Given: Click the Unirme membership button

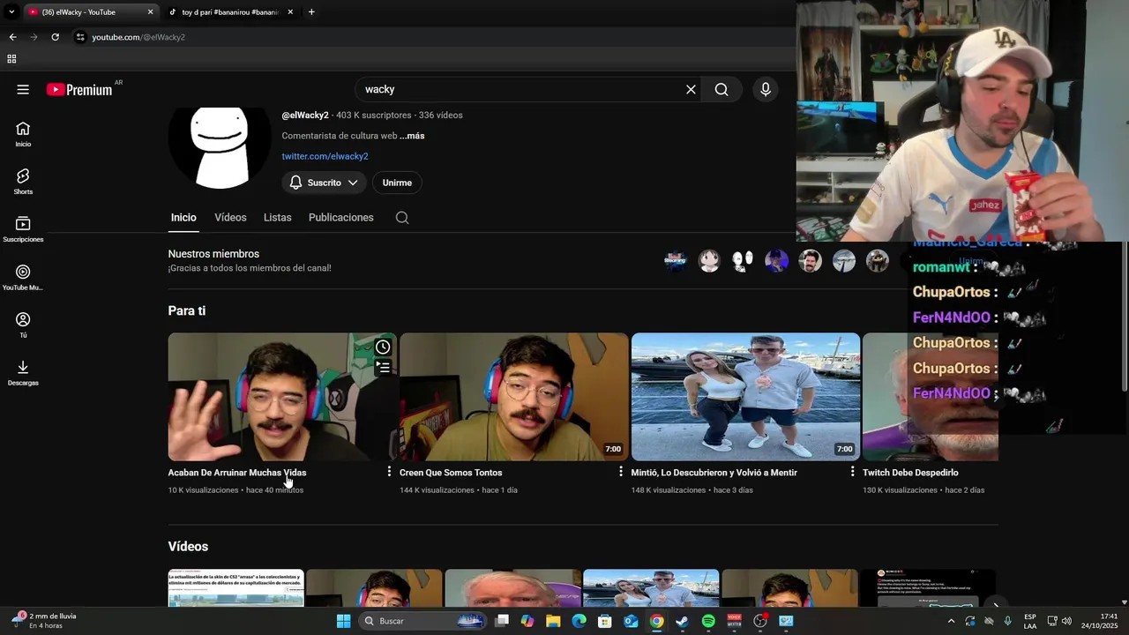Looking at the screenshot, I should click(x=397, y=183).
